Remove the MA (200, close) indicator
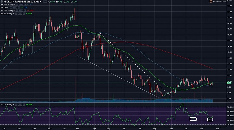234x130 pixels. [25, 11]
